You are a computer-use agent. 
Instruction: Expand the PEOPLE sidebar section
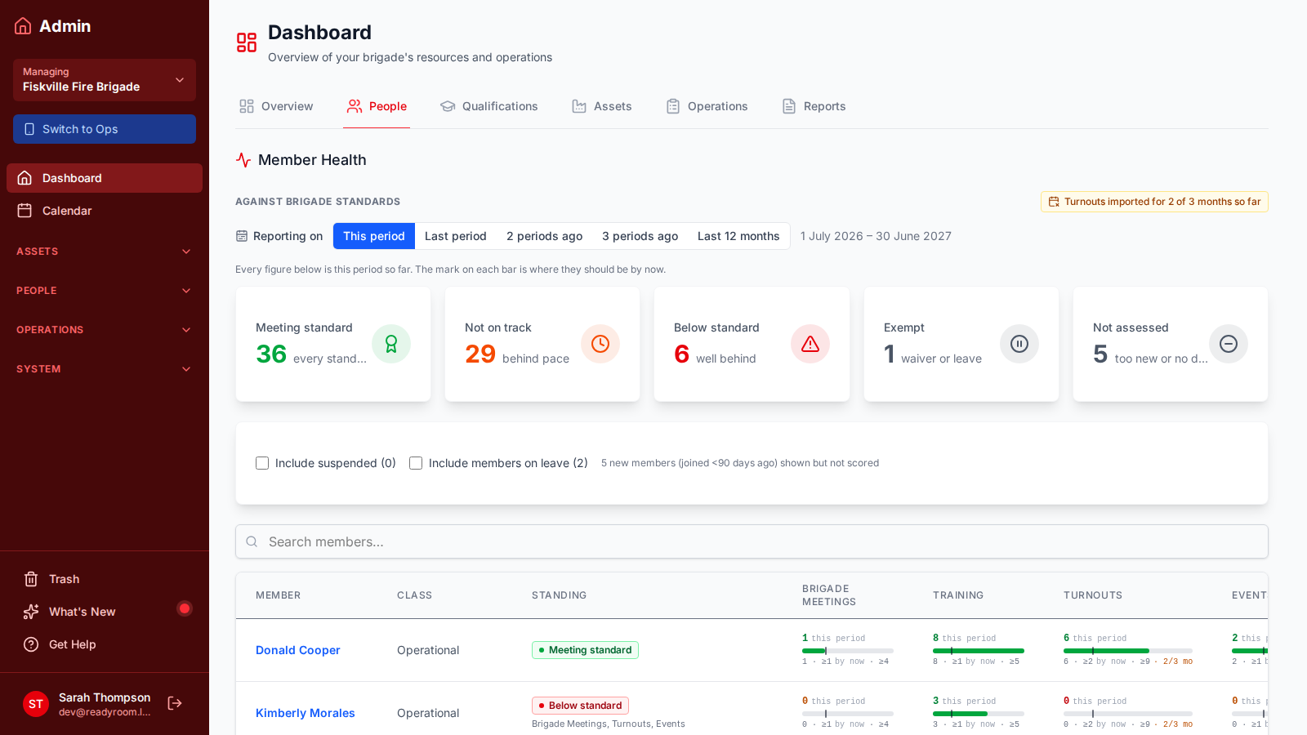coord(105,291)
